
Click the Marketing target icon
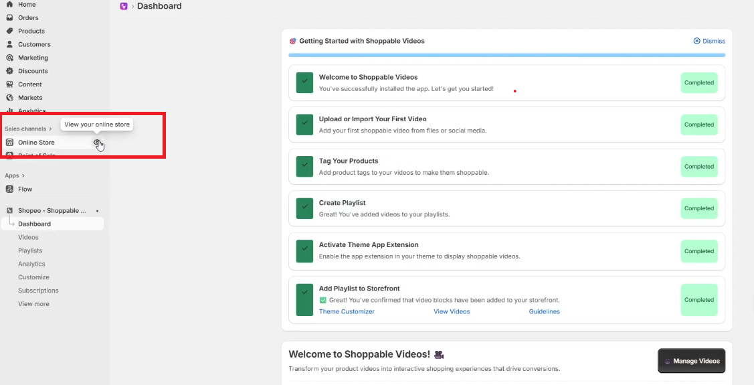pos(9,58)
